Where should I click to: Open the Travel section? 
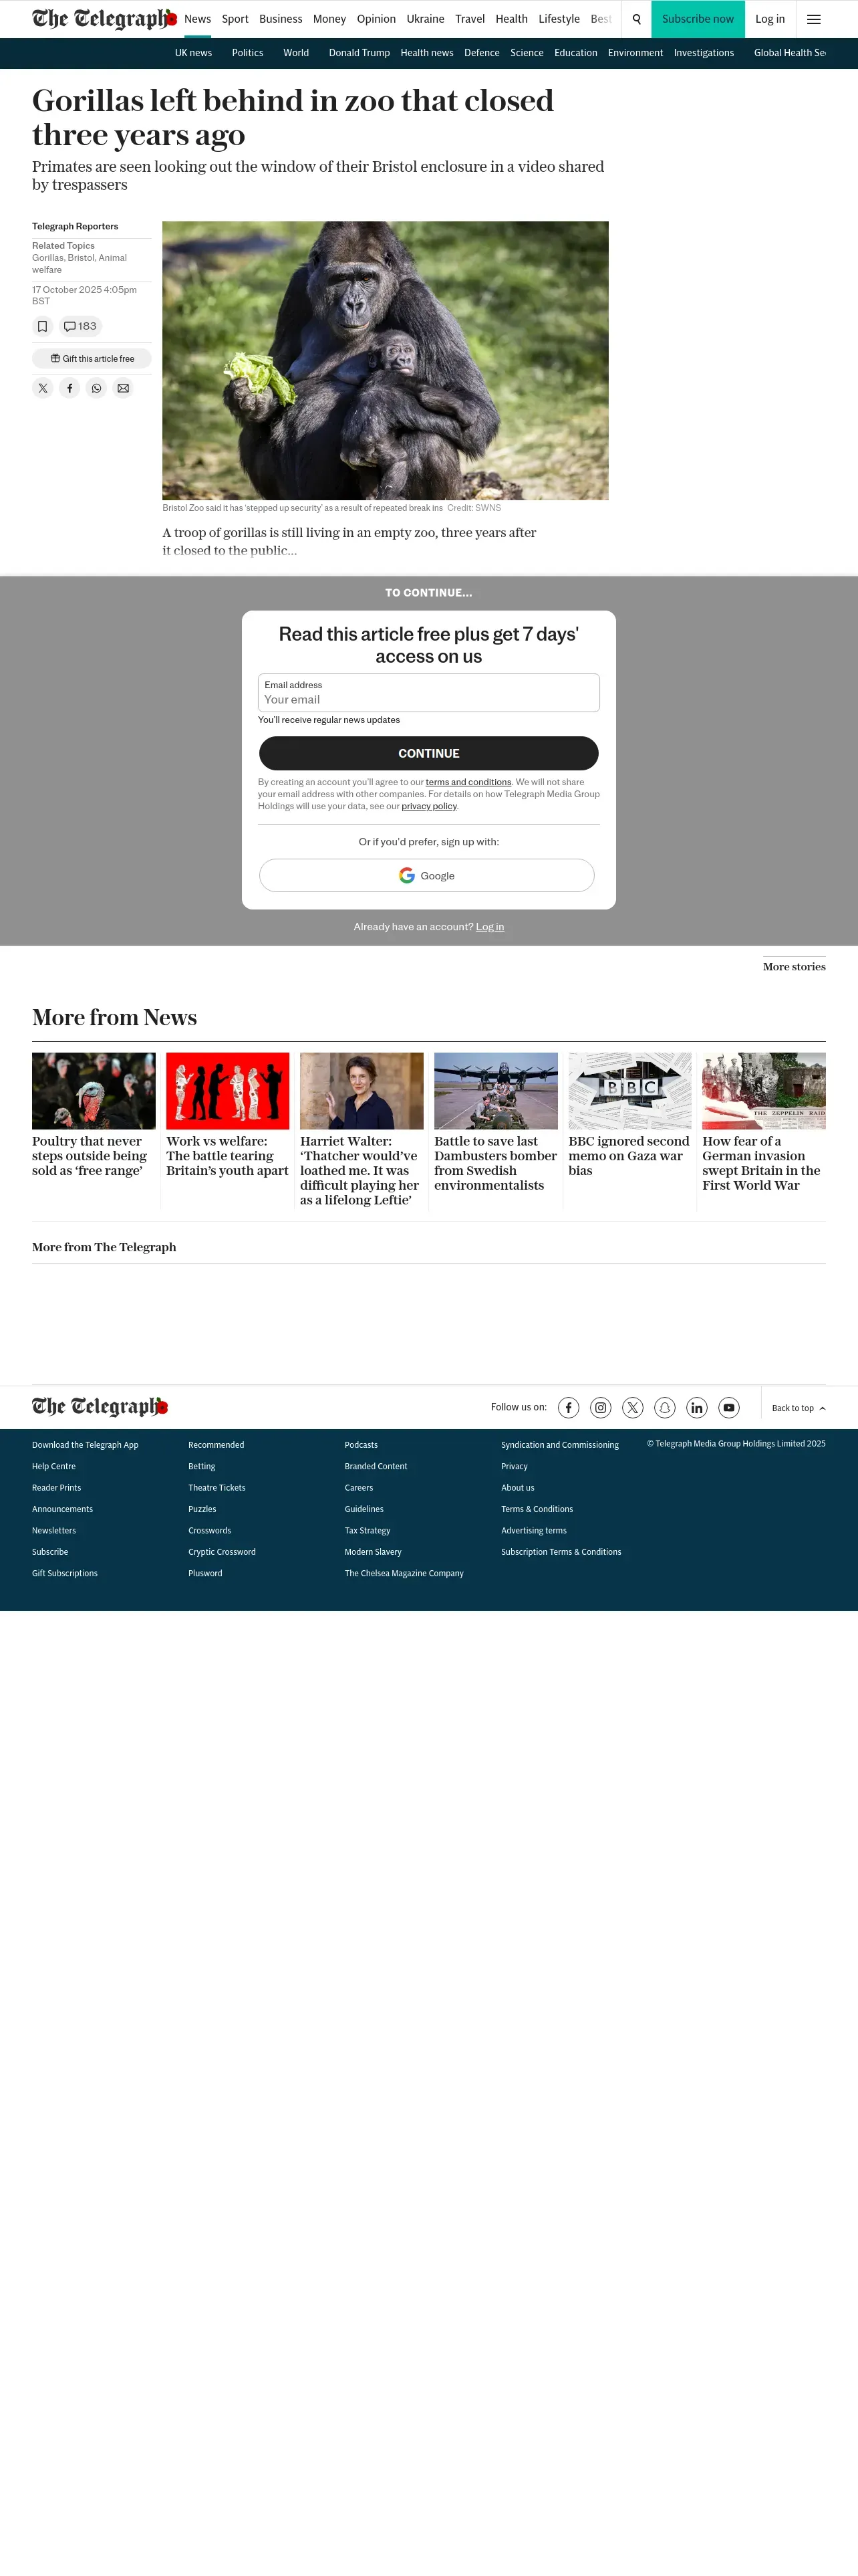tap(470, 19)
